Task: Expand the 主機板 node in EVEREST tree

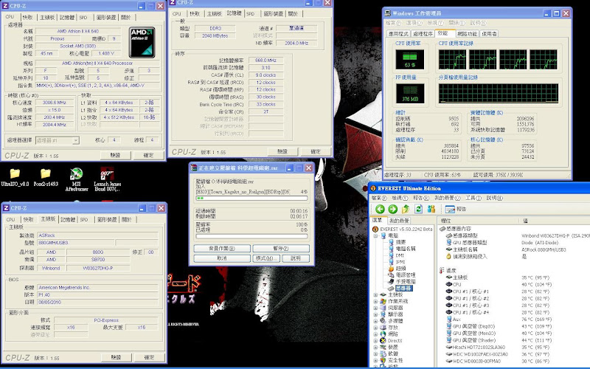Action: click(x=375, y=294)
